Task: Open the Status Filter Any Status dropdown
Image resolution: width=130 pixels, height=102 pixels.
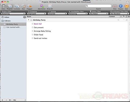Action: 99,14
